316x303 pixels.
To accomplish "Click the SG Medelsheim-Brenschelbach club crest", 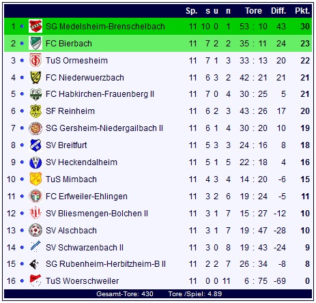I will point(35,26).
